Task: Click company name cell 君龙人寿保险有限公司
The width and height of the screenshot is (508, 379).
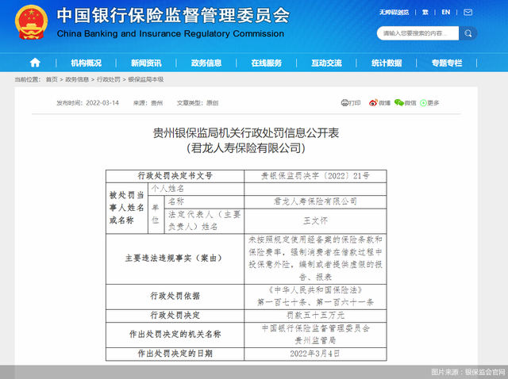Action: (315, 201)
